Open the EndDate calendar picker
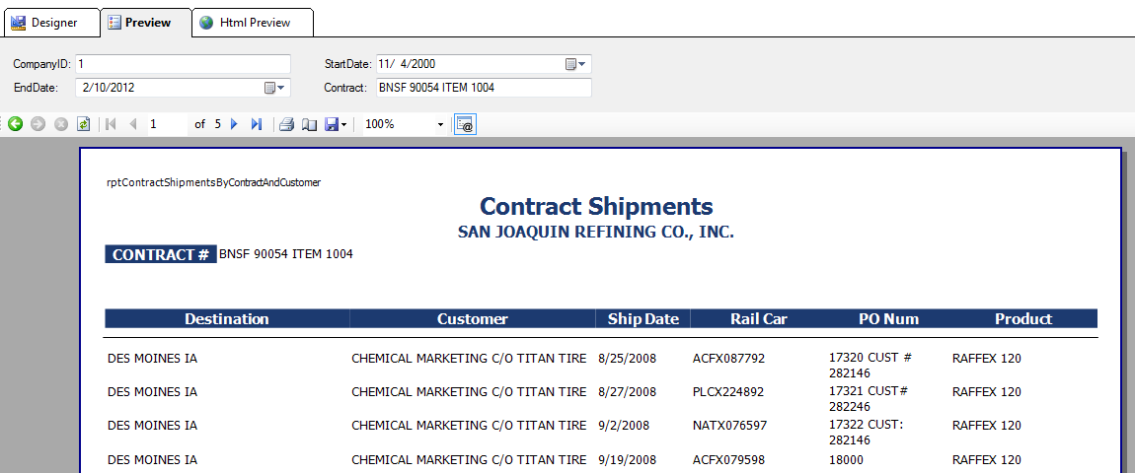Screen dimensions: 1135x473 click(x=275, y=88)
